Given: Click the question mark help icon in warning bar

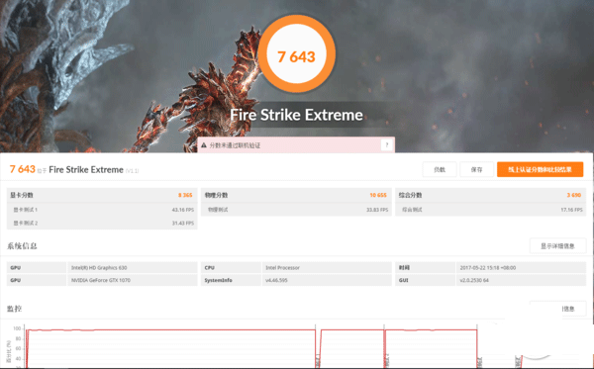Looking at the screenshot, I should pyautogui.click(x=386, y=145).
